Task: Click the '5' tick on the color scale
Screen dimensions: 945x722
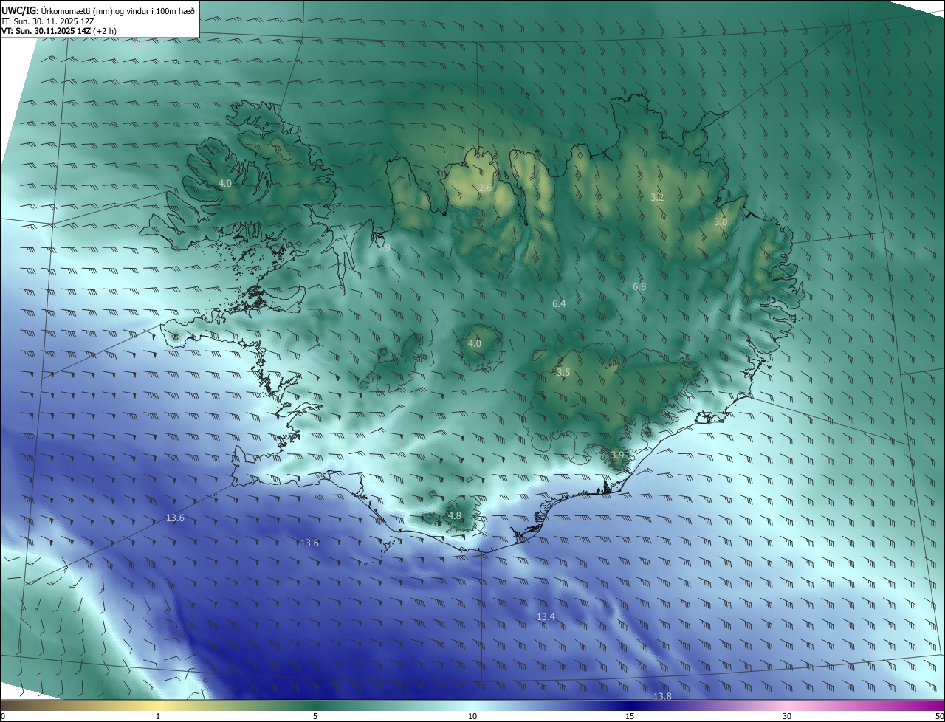Action: click(315, 716)
